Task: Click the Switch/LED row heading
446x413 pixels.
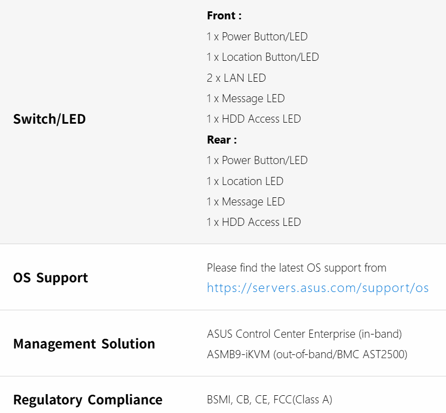Action: [50, 119]
